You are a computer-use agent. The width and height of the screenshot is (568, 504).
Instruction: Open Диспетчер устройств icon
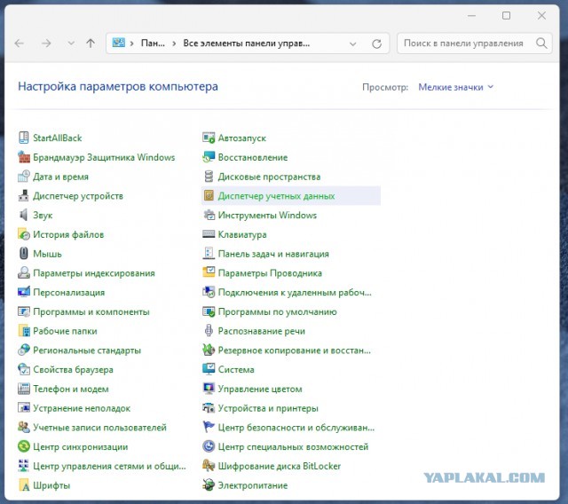click(x=24, y=195)
